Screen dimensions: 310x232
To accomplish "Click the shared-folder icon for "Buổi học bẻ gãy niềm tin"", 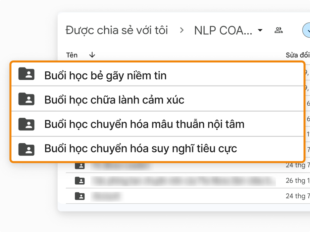I will pos(26,74).
